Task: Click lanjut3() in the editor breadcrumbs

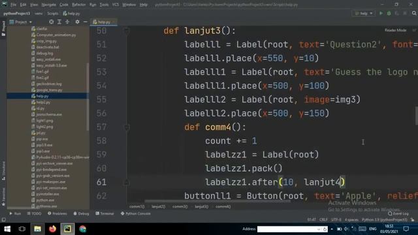Action: click(201, 206)
